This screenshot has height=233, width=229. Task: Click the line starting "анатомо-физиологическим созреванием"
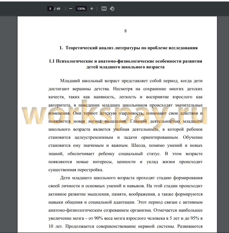click(x=125, y=210)
